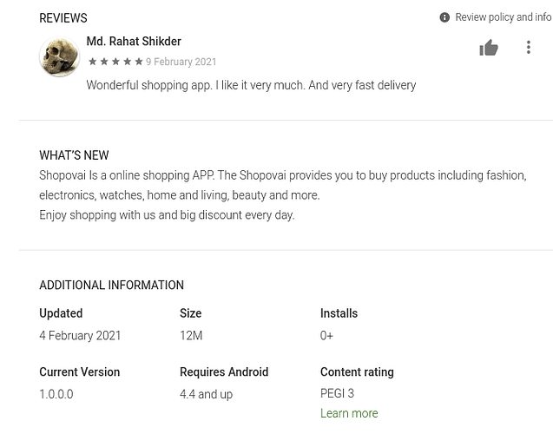
Task: Open the review three-dot options menu
Action: pyautogui.click(x=528, y=48)
